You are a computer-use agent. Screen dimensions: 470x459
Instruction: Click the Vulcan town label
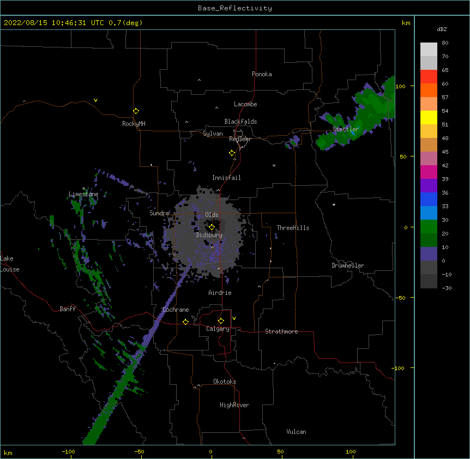click(296, 432)
